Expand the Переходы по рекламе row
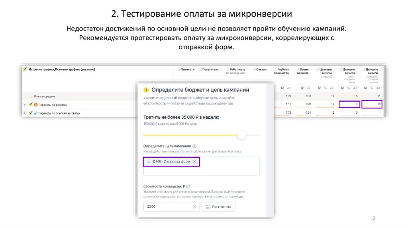 [25, 105]
